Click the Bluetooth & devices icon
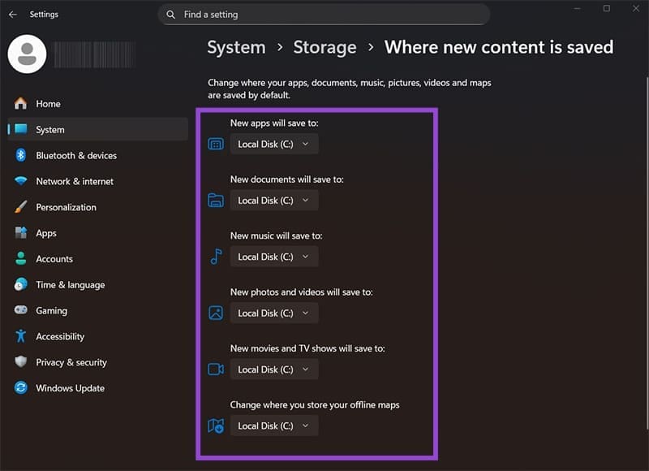The image size is (649, 471). 21,156
